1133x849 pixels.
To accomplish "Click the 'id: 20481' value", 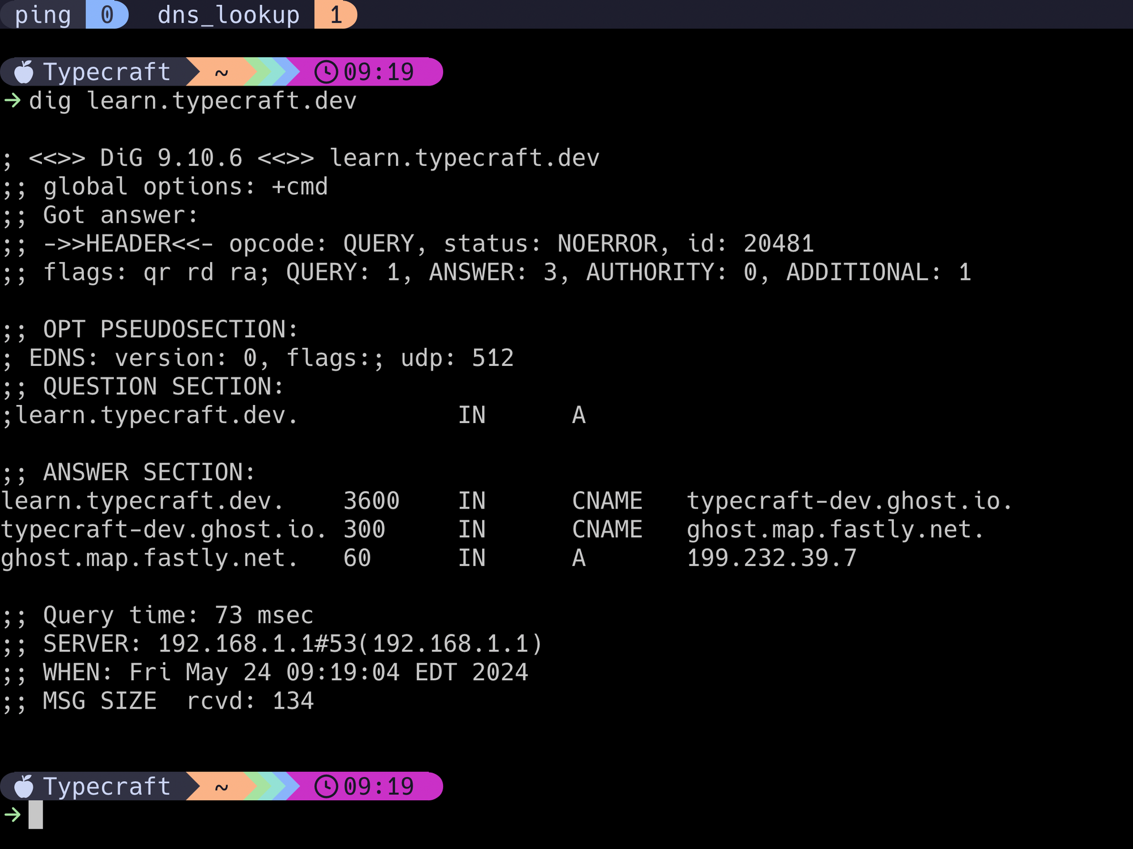I will coord(751,244).
